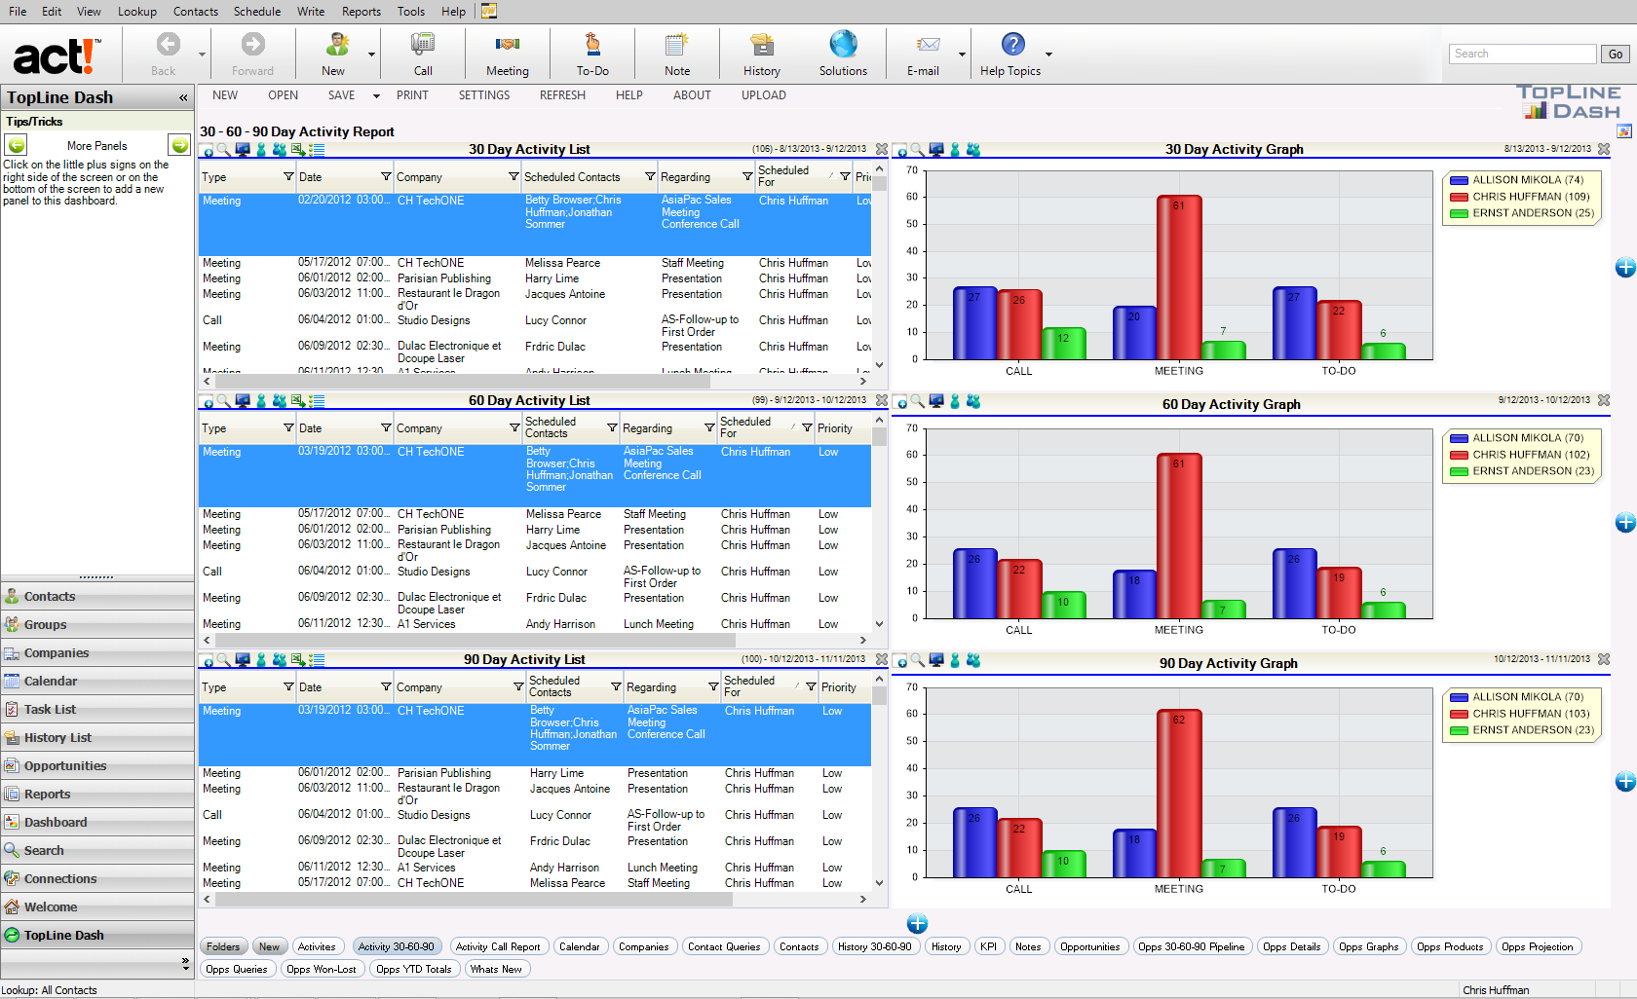Switch to Opps 30-60-90 Pipeline tab
The width and height of the screenshot is (1637, 999).
(1191, 946)
